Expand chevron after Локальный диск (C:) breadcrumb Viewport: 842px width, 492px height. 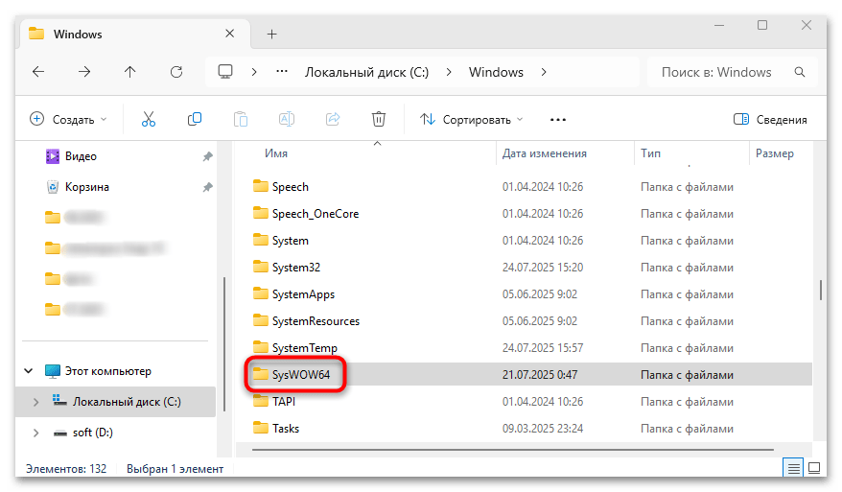point(449,72)
